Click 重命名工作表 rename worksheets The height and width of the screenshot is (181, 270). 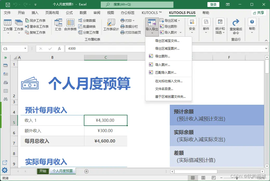point(37,26)
